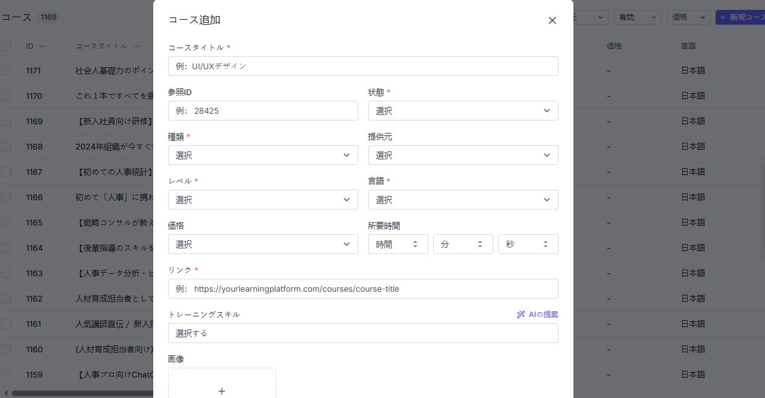Open the 時間 hours selector
Viewport: 765px width, 398px height.
tap(398, 244)
